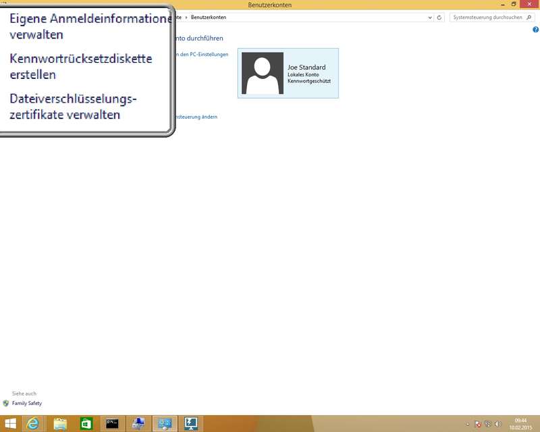Open the PC-Einstellungen account changes link
This screenshot has height=432, width=540.
pyautogui.click(x=202, y=55)
